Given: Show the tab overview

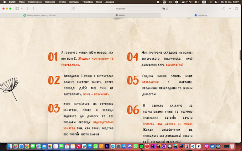Looking at the screenshot, I should (x=236, y=9).
